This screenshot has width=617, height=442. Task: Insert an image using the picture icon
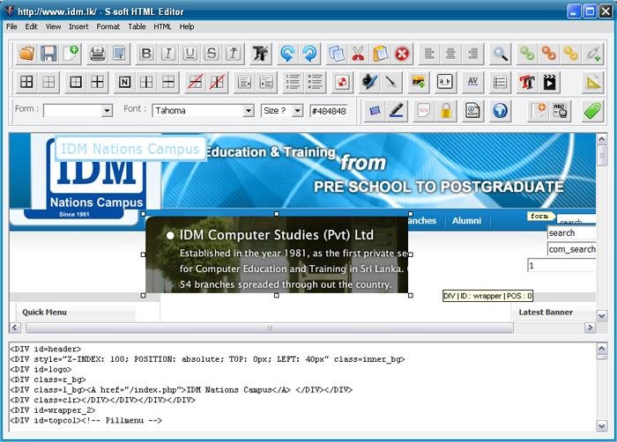point(419,82)
